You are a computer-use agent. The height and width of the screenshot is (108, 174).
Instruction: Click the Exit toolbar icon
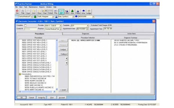17,12
